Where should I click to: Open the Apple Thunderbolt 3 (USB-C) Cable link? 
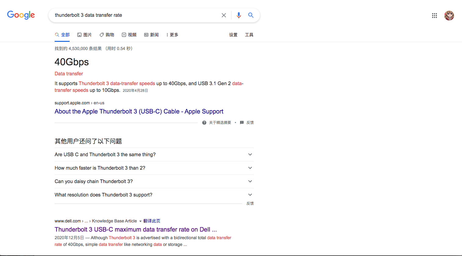(139, 111)
